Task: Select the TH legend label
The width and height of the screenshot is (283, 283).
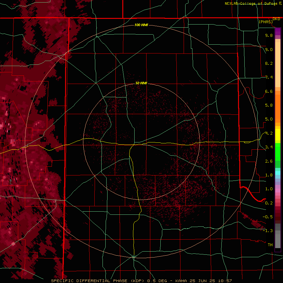Action: [270, 245]
